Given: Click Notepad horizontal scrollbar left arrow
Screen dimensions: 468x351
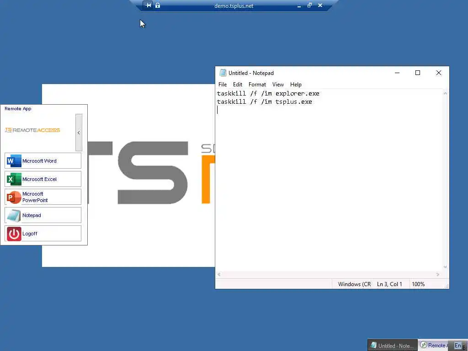Looking at the screenshot, I should tap(219, 274).
